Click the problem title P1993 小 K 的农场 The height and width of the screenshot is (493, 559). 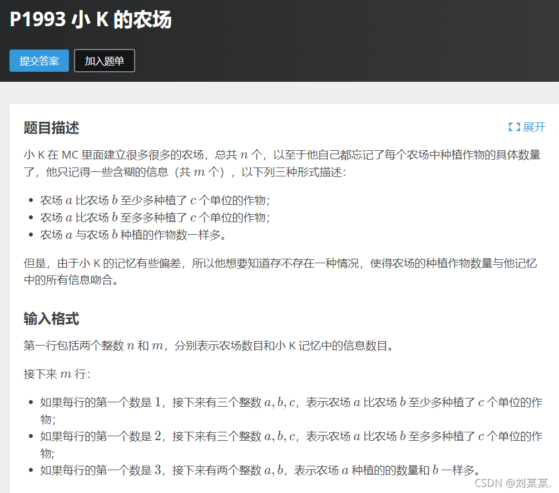coord(91,19)
